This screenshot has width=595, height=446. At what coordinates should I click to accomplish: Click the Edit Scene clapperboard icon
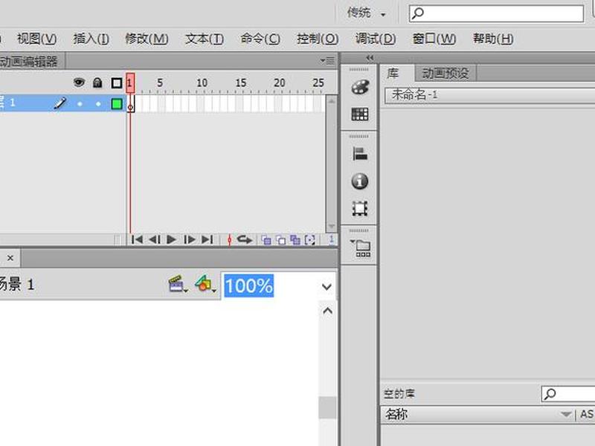coord(177,284)
